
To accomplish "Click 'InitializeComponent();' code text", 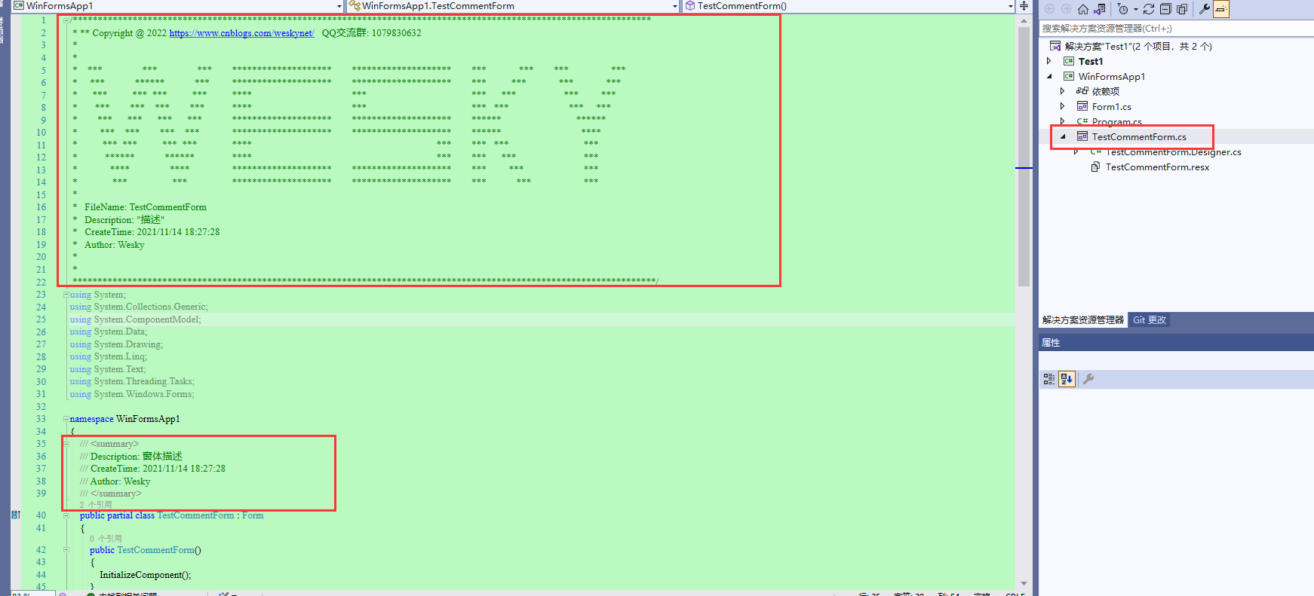I will click(x=146, y=575).
